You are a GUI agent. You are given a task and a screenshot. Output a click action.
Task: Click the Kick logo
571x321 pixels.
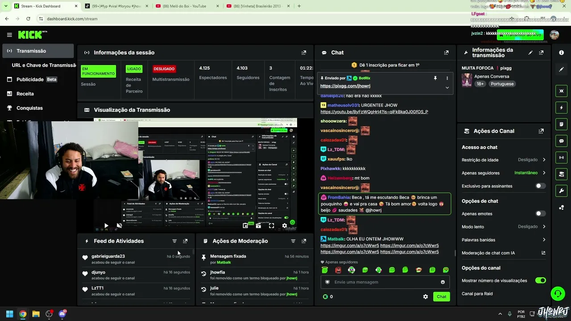click(30, 35)
